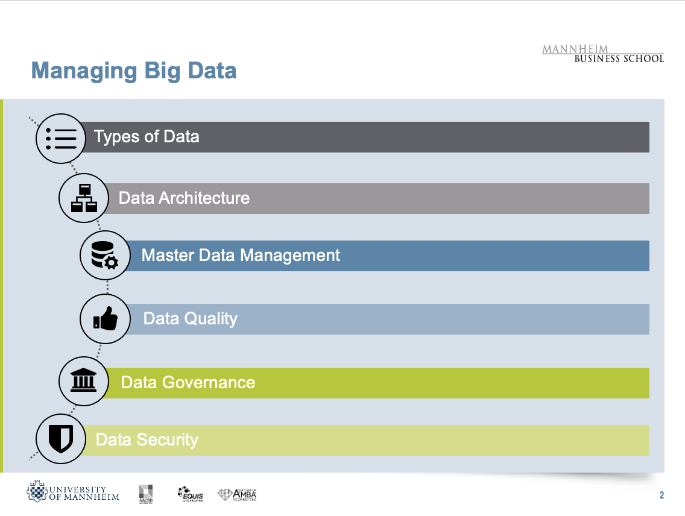
Task: Click the EQUIS accredited logo
Action: click(x=190, y=494)
